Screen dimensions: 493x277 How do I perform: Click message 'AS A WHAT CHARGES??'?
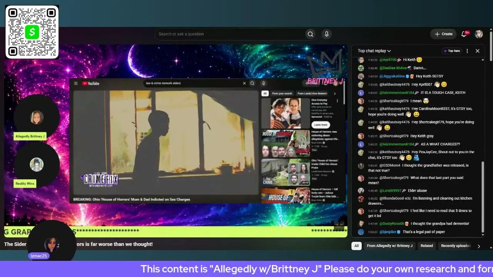tap(440, 144)
